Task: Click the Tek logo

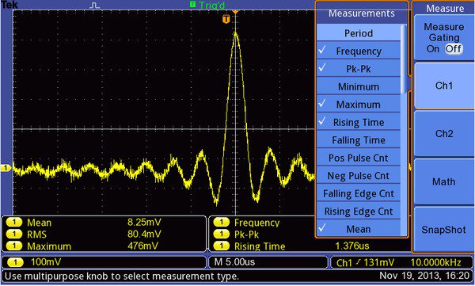Action: tap(9, 5)
